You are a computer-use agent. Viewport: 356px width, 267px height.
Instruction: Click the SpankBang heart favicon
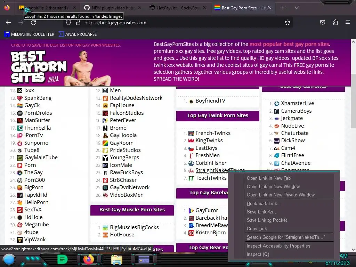[20, 98]
